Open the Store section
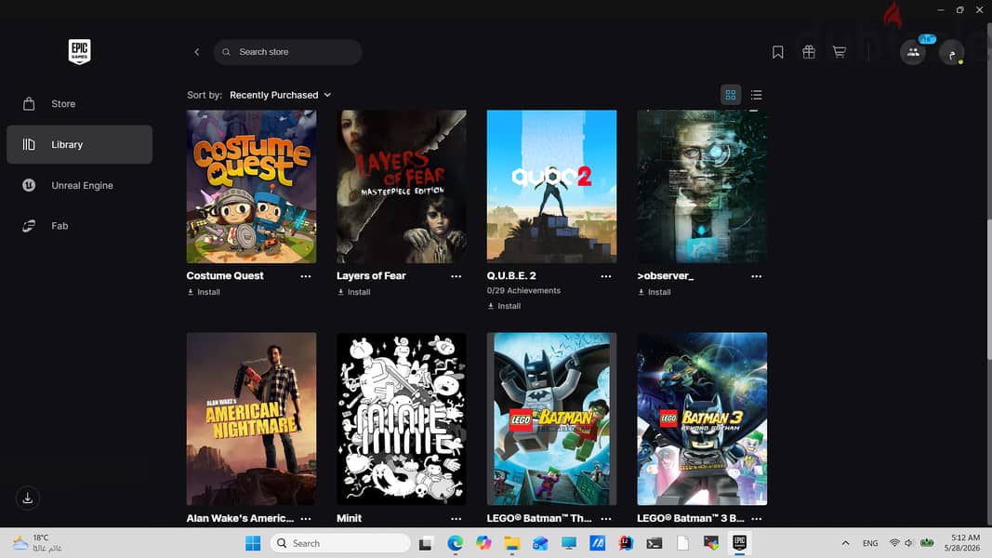Screen dimensions: 992x558 pyautogui.click(x=79, y=104)
